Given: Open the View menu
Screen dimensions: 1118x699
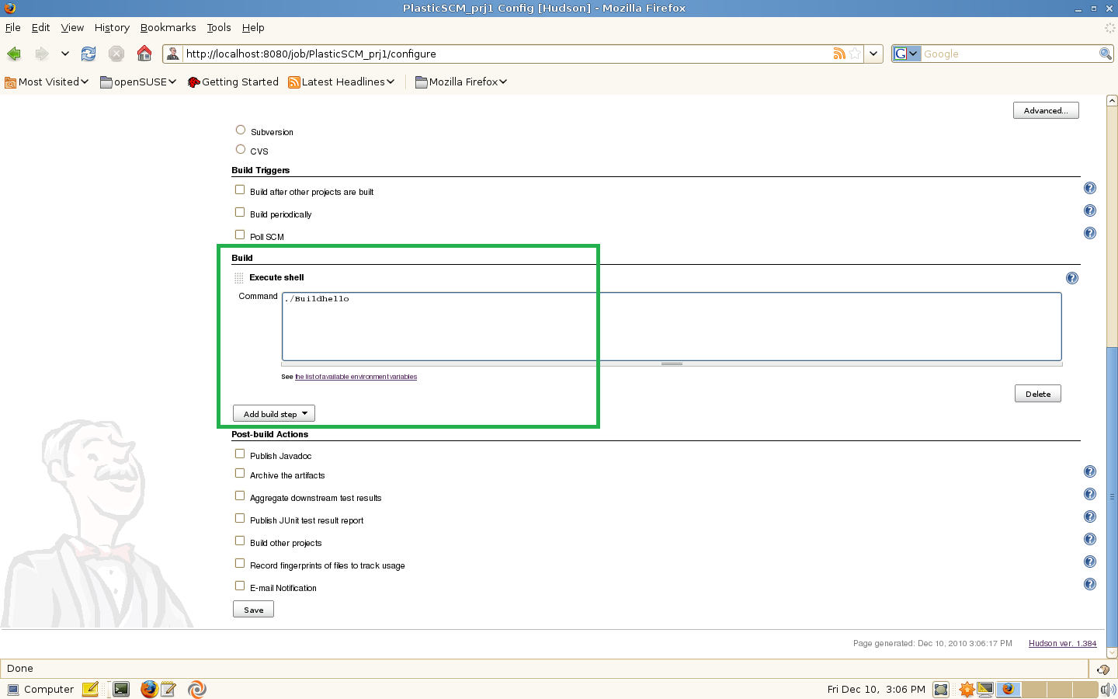Looking at the screenshot, I should click(x=72, y=27).
